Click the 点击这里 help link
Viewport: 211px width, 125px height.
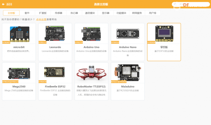click(x=41, y=19)
